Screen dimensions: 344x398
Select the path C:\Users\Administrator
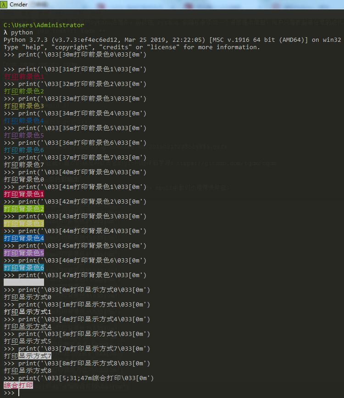tap(44, 25)
